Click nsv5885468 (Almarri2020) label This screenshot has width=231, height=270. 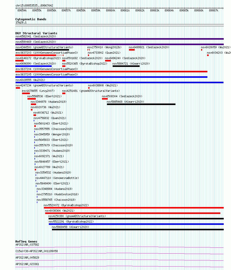[125, 102]
